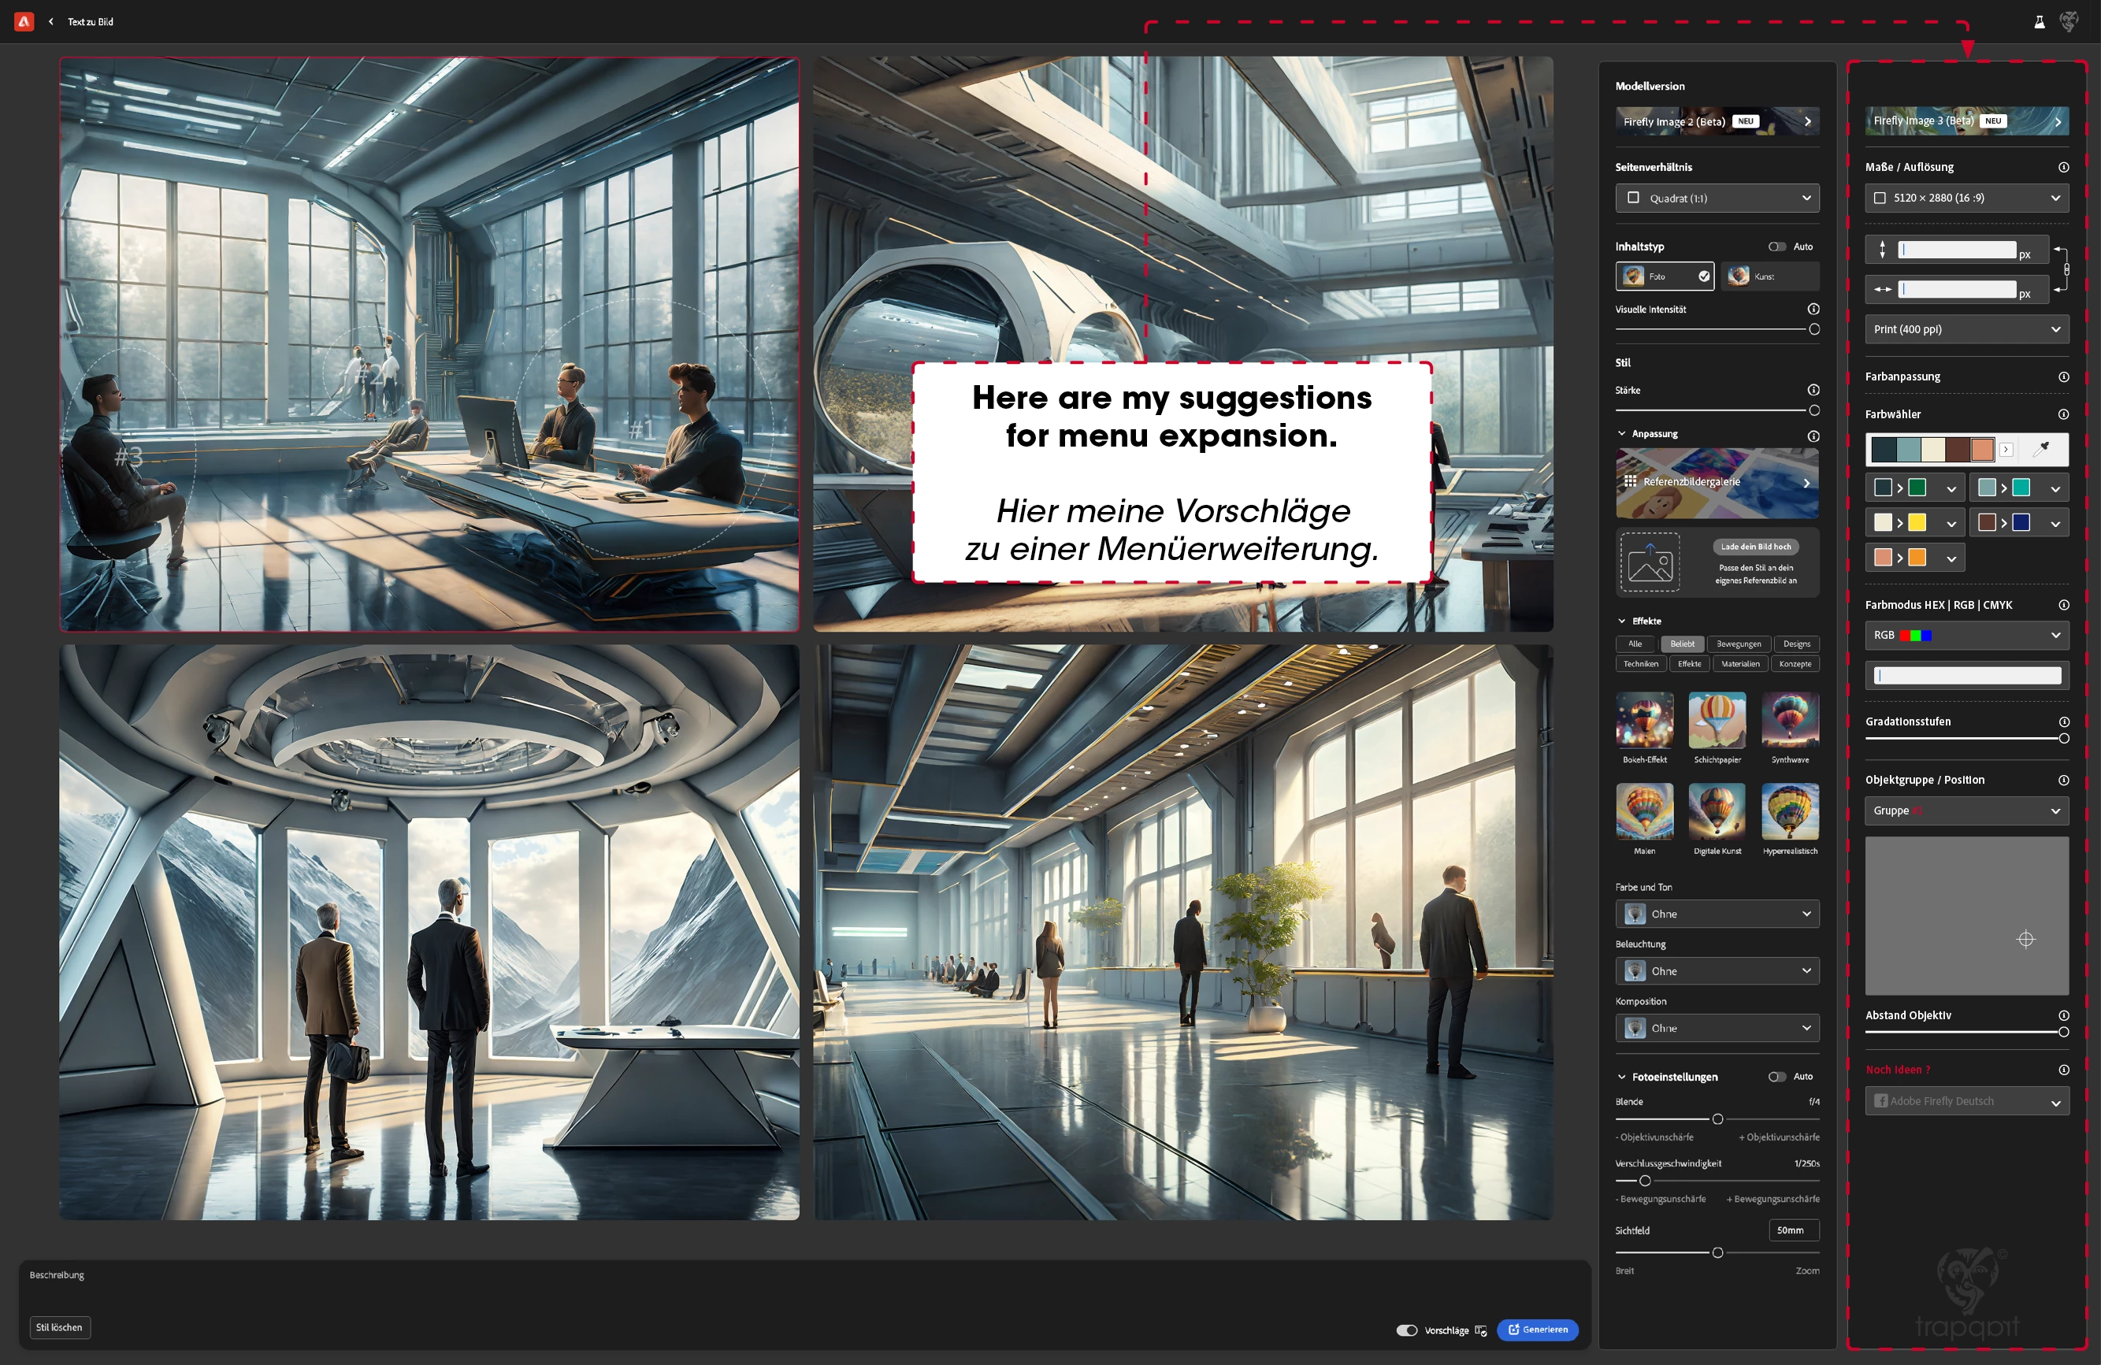Toggle the Vorschläge switch
This screenshot has width=2101, height=1365.
point(1406,1330)
